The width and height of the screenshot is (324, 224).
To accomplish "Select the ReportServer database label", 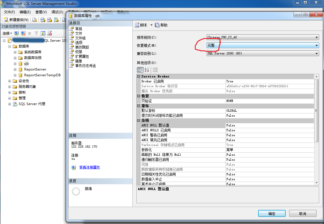I will point(35,69).
